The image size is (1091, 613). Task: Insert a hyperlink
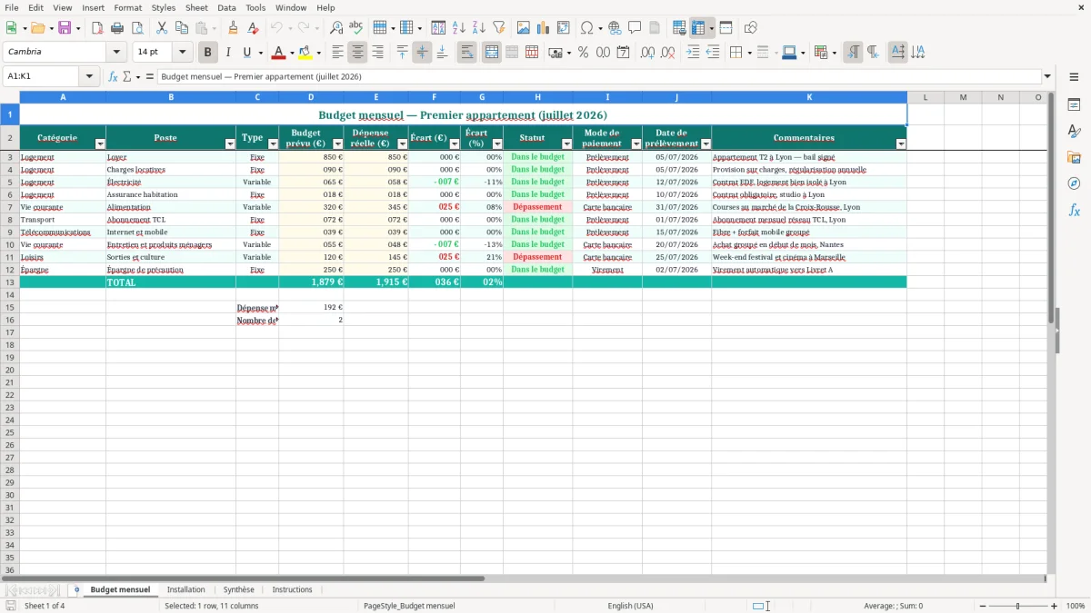tap(615, 28)
